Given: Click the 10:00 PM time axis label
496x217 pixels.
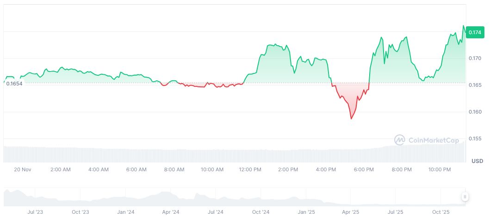Looking at the screenshot, I should tap(440, 170).
